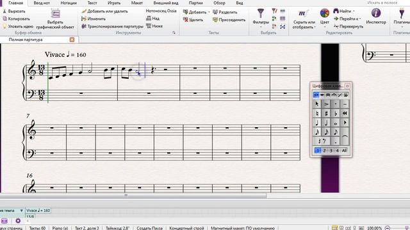Open the Макет ribbon tab
Viewport: 410px width, 230px height.
(x=136, y=3)
